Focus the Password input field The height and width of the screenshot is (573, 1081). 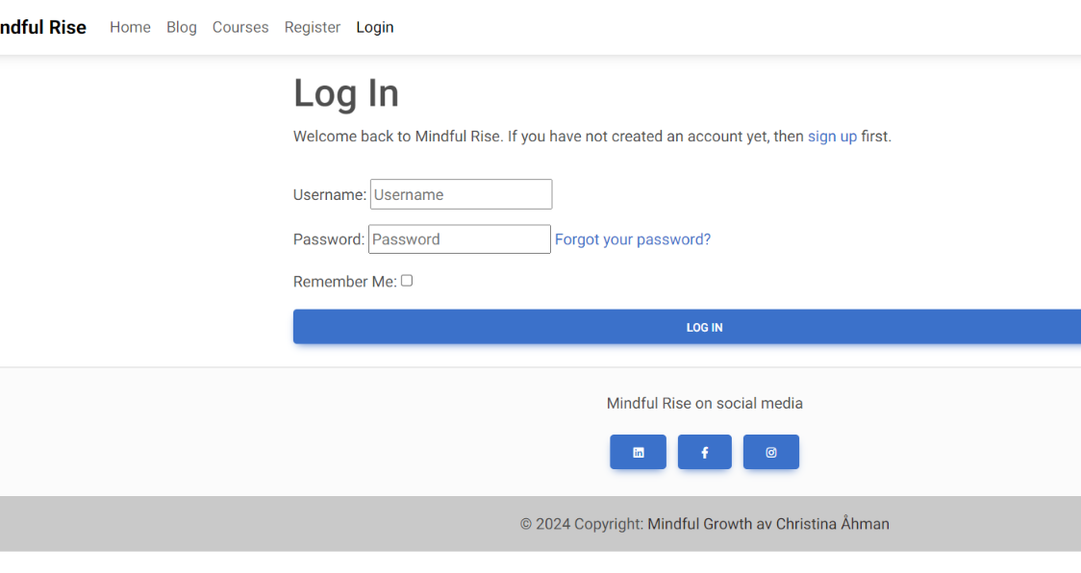click(460, 239)
